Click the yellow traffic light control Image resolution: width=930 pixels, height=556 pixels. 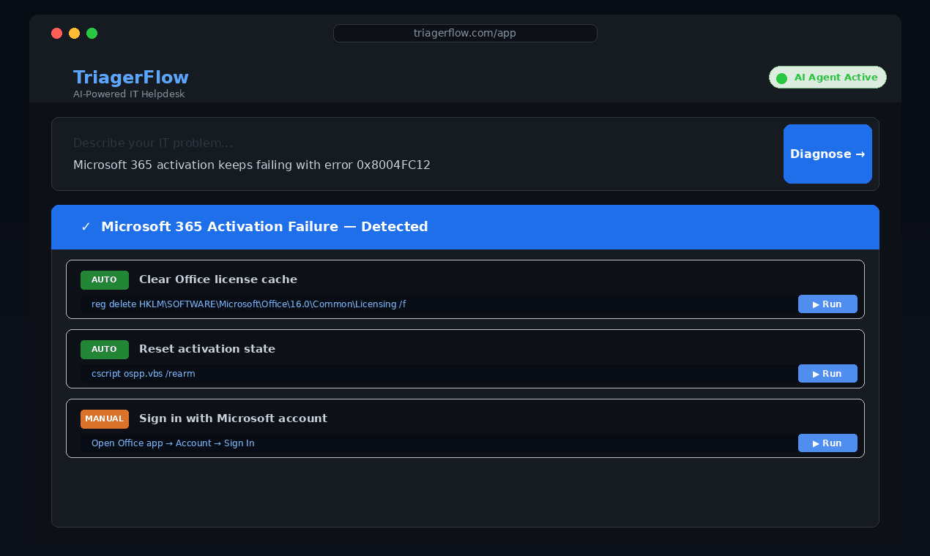(x=74, y=33)
